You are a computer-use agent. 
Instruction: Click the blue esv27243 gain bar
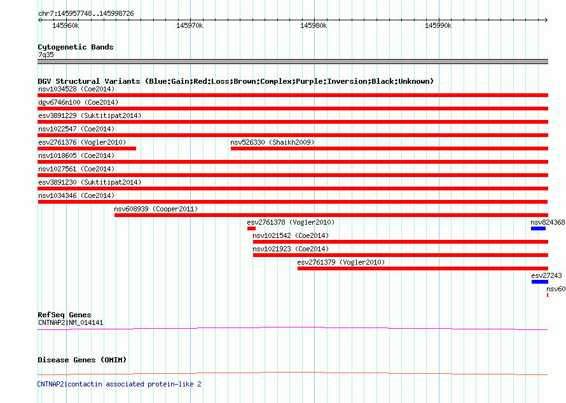click(539, 282)
